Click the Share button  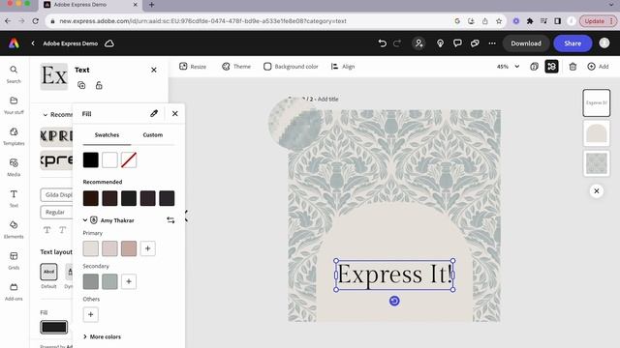(x=573, y=43)
